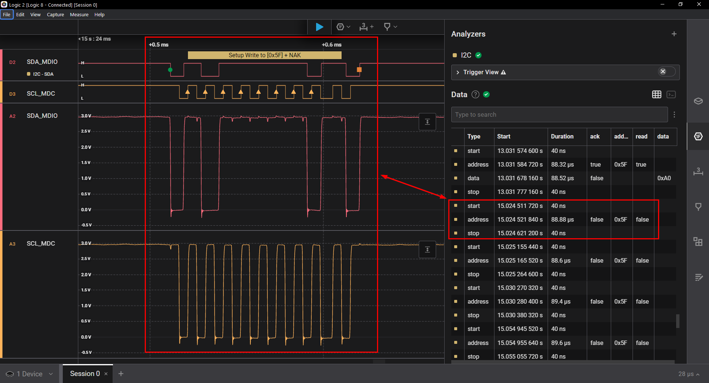The image size is (709, 383).
Task: Select data row with value 0xA0
Action: pyautogui.click(x=564, y=178)
